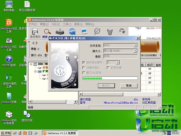Click the 卷标 volume label field
This screenshot has width=181, height=136.
coord(120,56)
